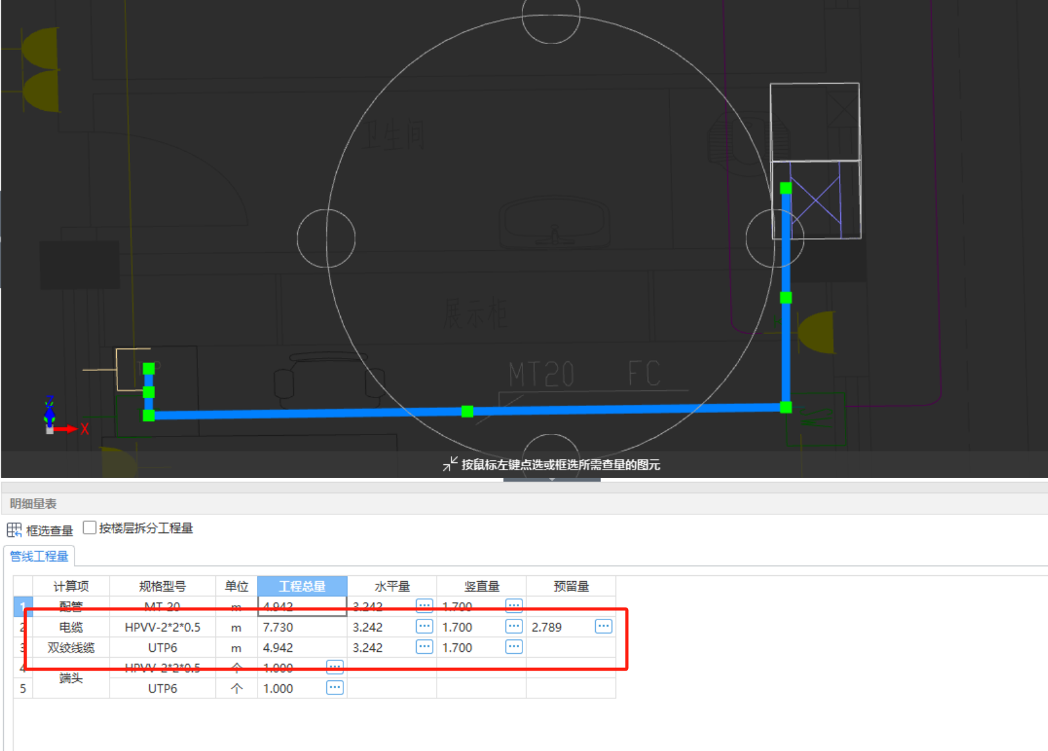Open vertical detail button for 电缆 row

coord(514,626)
